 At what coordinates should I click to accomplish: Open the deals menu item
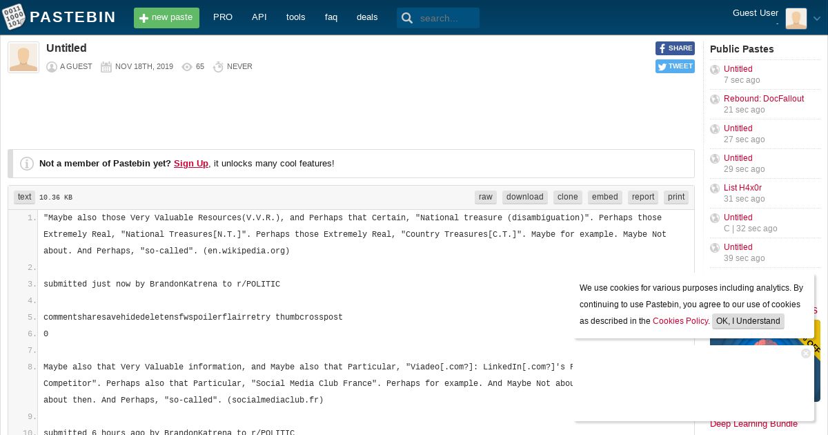(x=367, y=17)
